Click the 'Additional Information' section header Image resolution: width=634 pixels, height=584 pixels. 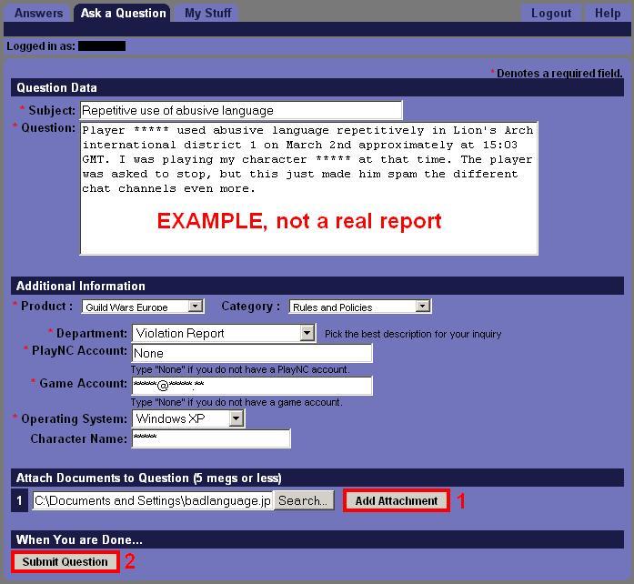pos(317,286)
